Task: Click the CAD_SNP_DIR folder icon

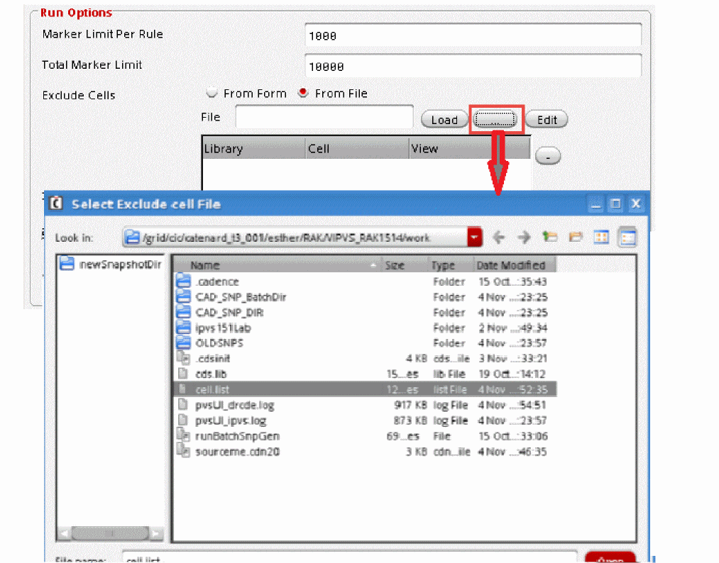Action: pyautogui.click(x=183, y=312)
